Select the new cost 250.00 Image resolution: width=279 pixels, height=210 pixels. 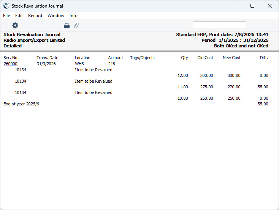(x=234, y=98)
